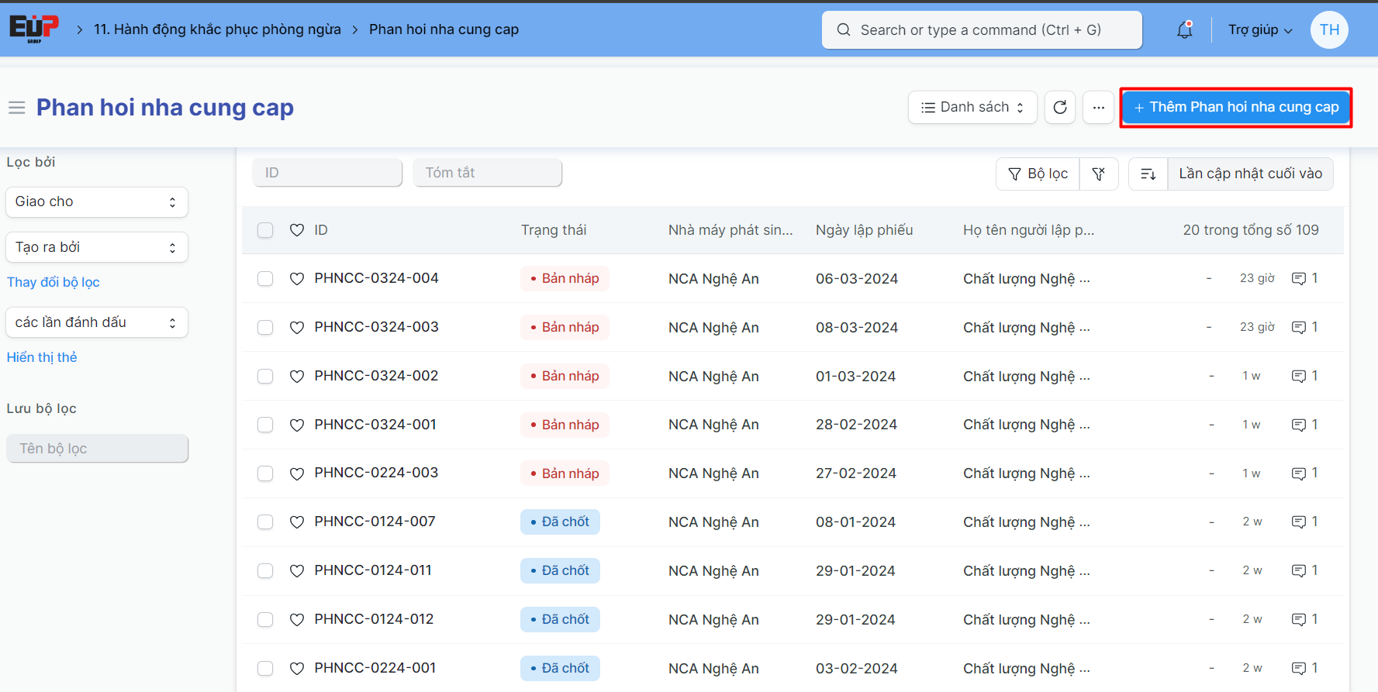Open the notifications bell
The height and width of the screenshot is (692, 1378).
click(x=1184, y=30)
